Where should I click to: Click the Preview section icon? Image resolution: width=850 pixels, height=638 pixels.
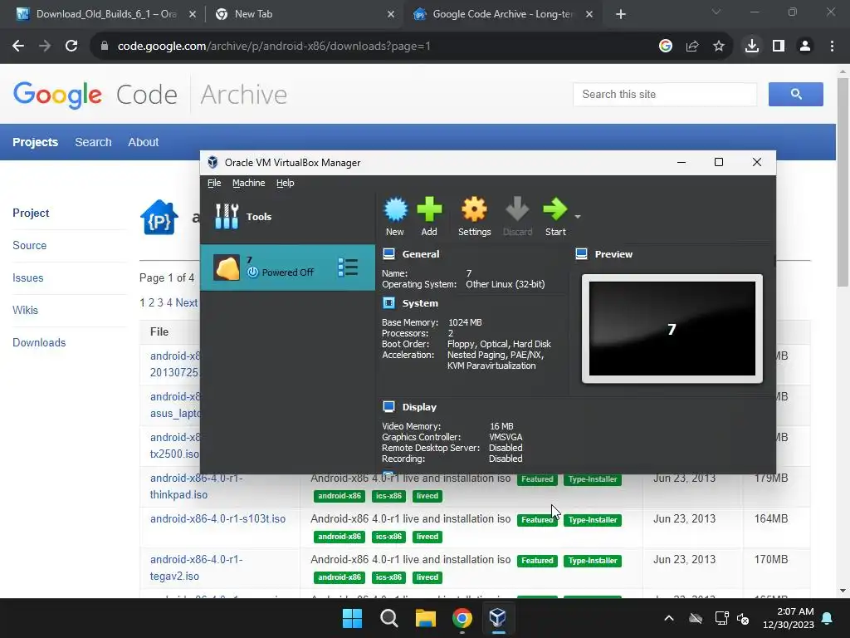point(582,253)
